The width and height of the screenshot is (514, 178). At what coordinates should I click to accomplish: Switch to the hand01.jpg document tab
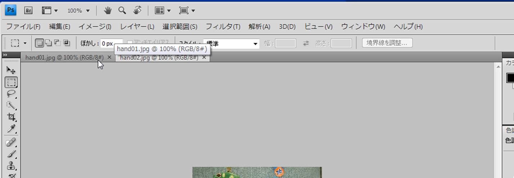pyautogui.click(x=64, y=58)
